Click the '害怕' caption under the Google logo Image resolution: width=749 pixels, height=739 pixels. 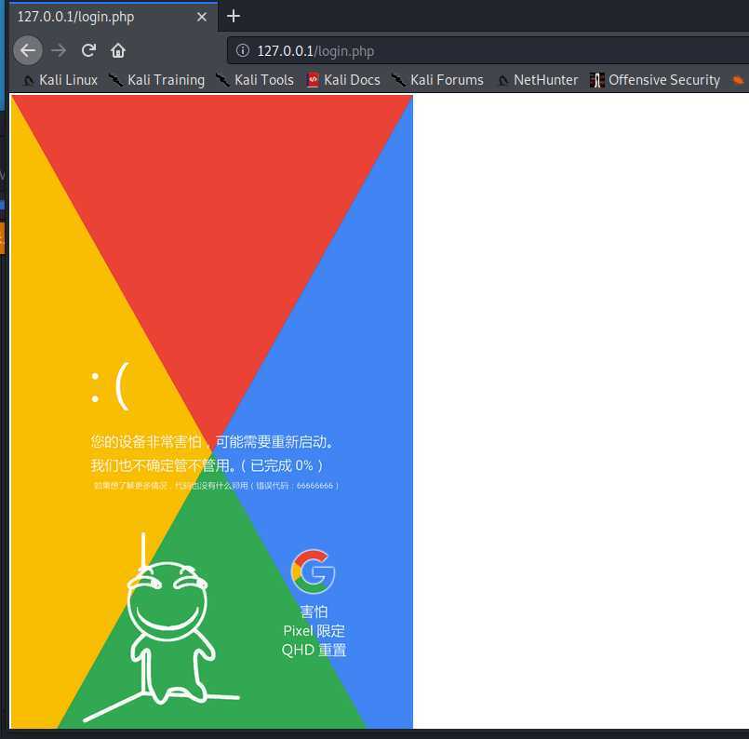click(314, 611)
